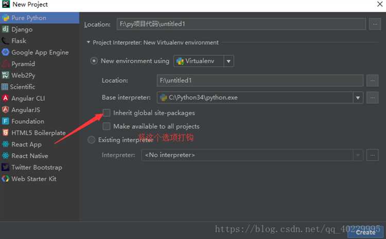Select New environment using radio button
Image resolution: width=386 pixels, height=239 pixels.
click(94, 61)
